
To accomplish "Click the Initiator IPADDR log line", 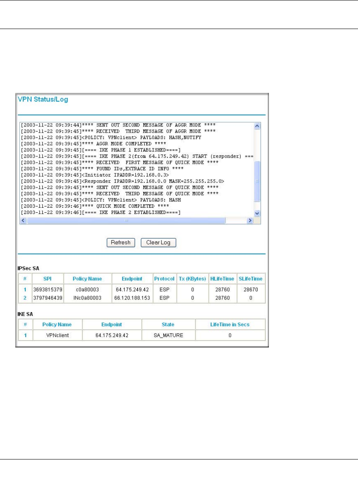I will (x=95, y=175).
